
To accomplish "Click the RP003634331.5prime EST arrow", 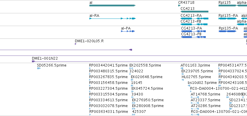I will pyautogui.click(x=90, y=115).
